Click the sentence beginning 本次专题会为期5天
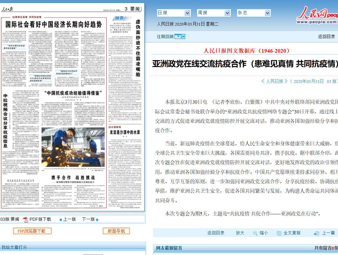 (x=243, y=214)
